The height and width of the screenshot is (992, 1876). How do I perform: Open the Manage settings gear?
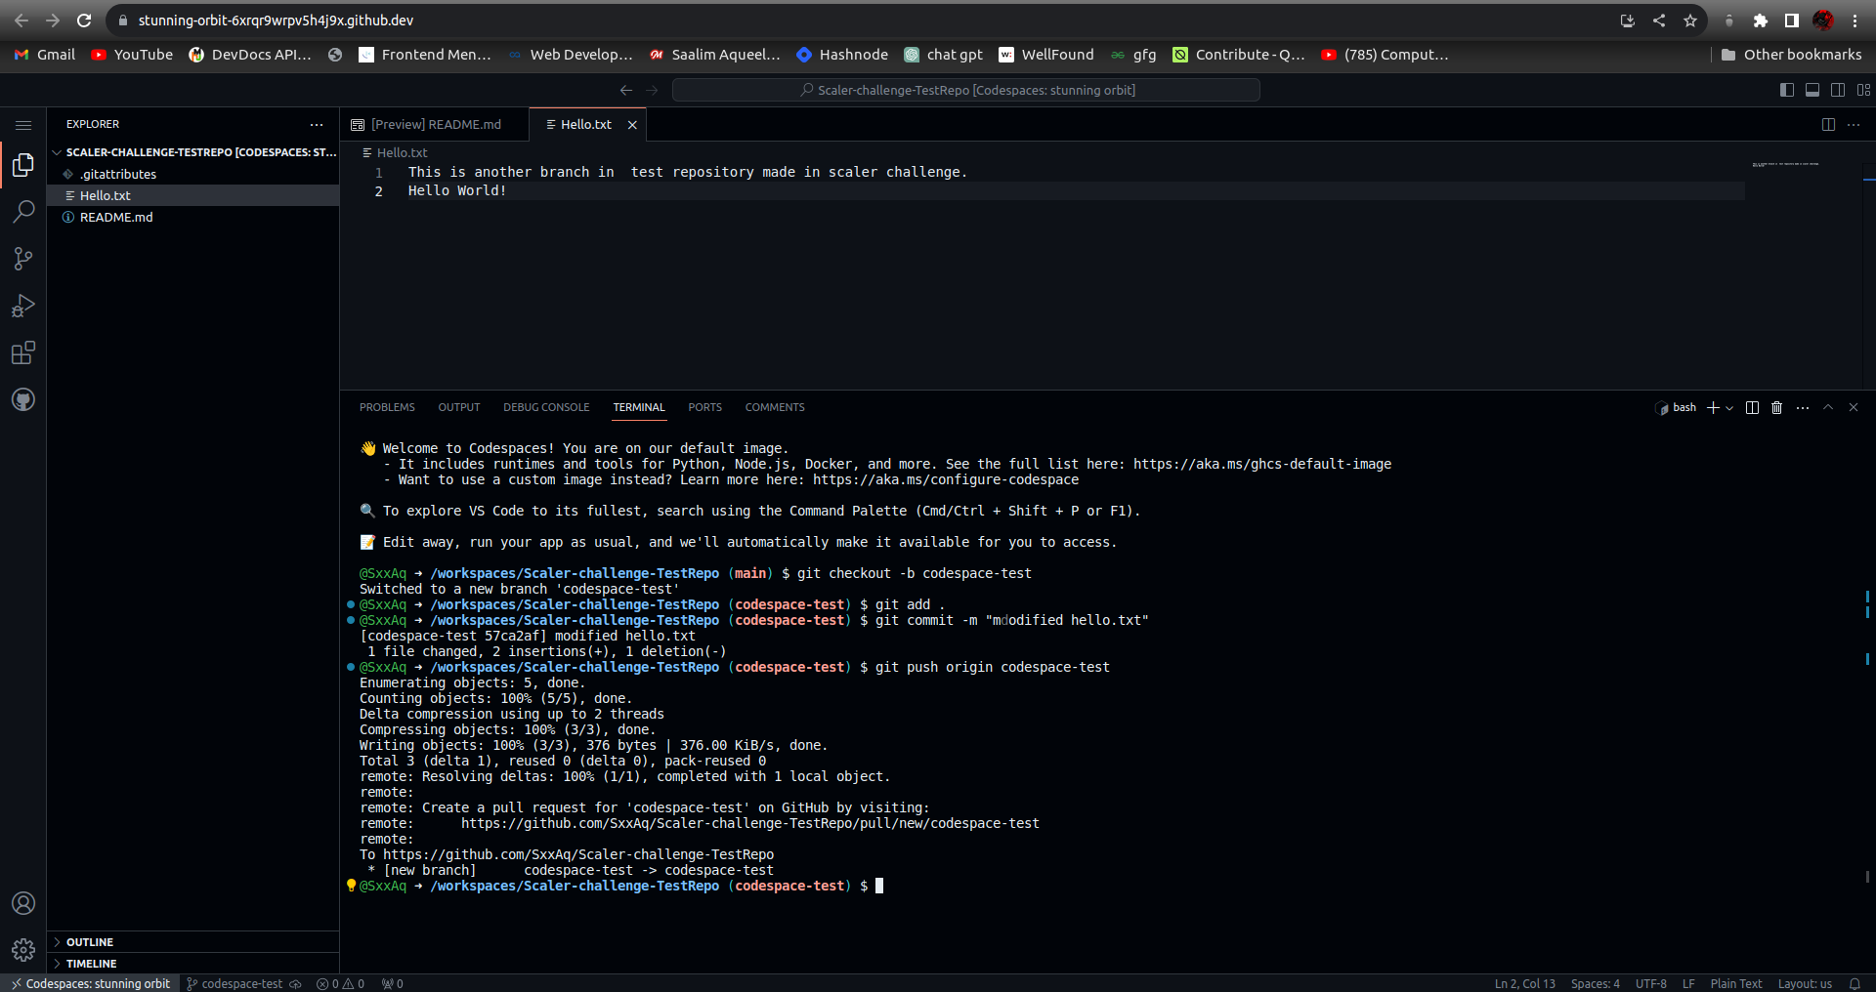pyautogui.click(x=23, y=949)
